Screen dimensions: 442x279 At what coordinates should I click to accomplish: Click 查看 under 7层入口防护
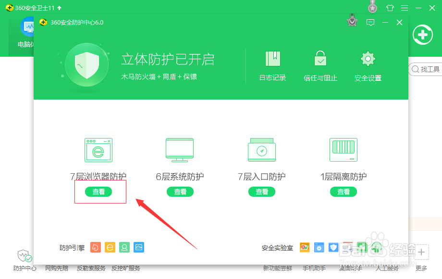(x=262, y=191)
